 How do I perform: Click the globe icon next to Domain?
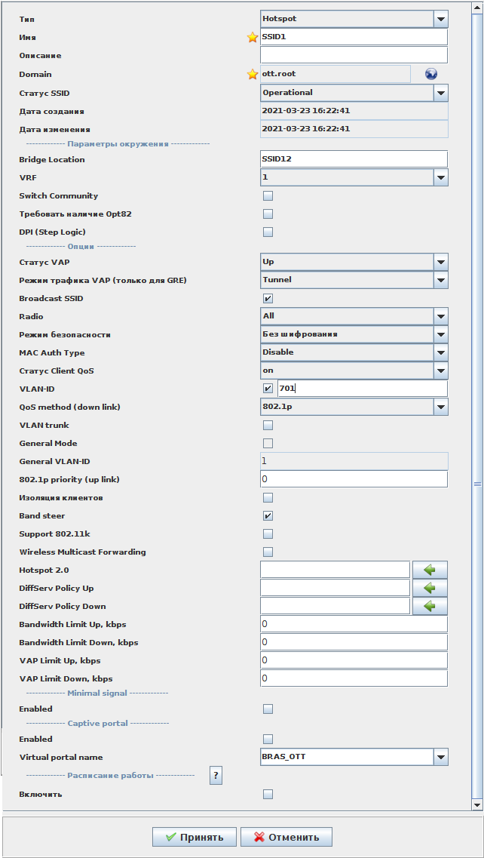point(431,74)
